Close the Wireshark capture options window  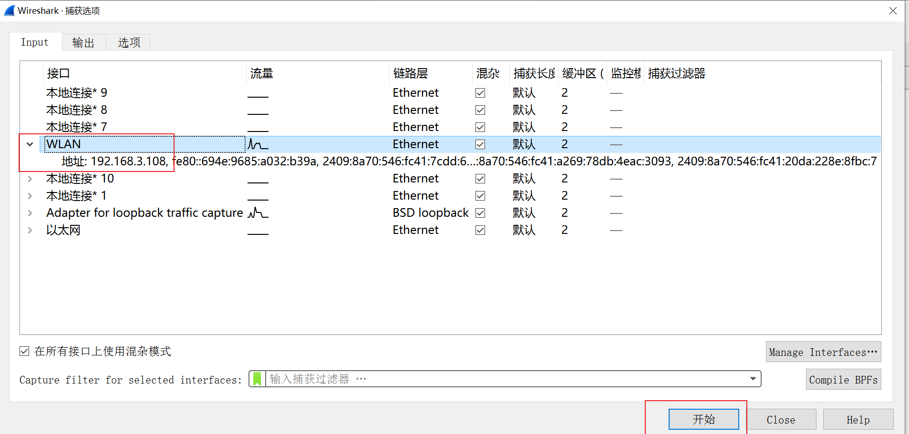(x=893, y=10)
